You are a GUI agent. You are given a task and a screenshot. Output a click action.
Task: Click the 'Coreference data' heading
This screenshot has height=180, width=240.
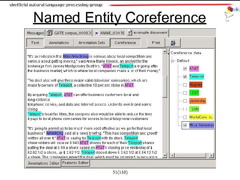tap(186, 53)
